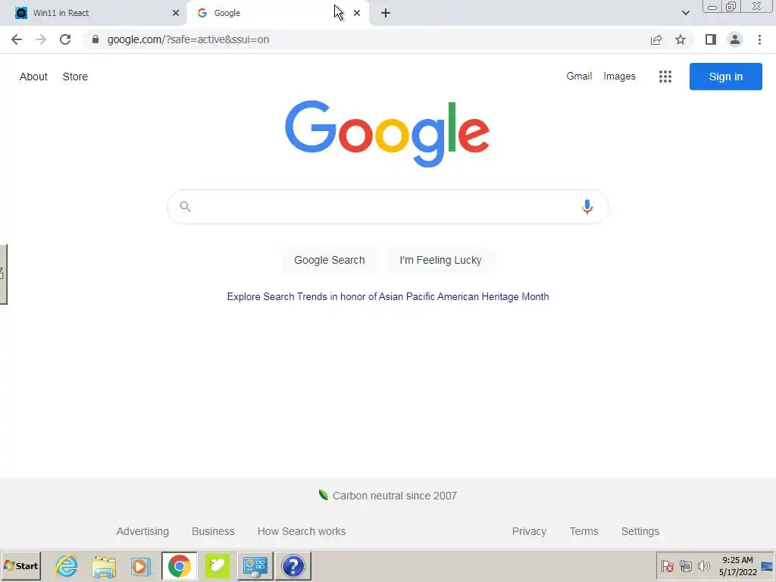Open the Business footer link
The width and height of the screenshot is (776, 582).
[x=213, y=531]
